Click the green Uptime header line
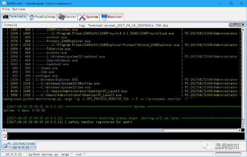The image size is (247, 157). pos(122,107)
